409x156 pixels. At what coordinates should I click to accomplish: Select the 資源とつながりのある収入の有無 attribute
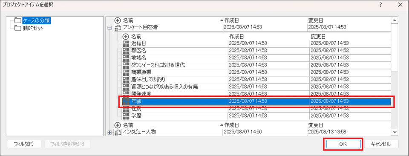(256, 87)
